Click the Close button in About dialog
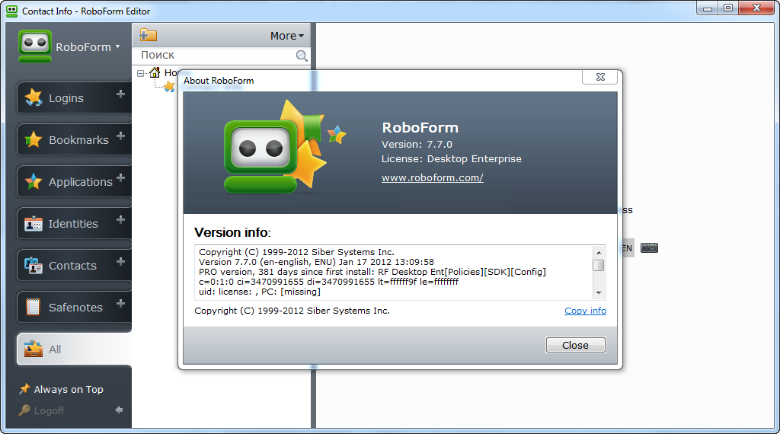This screenshot has width=780, height=434. click(576, 345)
